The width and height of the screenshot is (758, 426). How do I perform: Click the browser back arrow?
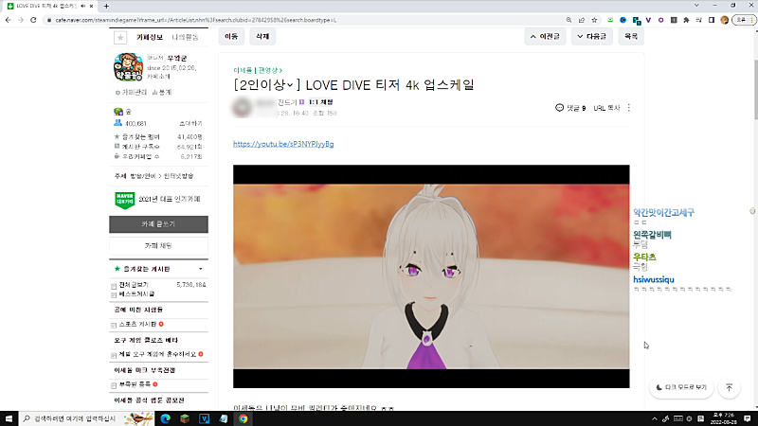click(9, 20)
